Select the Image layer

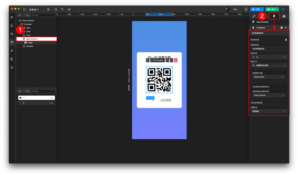[x=36, y=43]
